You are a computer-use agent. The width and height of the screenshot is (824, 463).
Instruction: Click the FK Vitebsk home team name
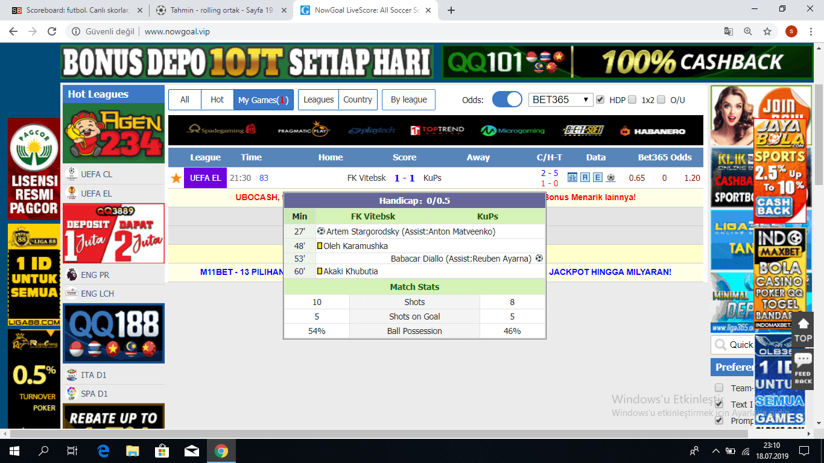pos(366,178)
